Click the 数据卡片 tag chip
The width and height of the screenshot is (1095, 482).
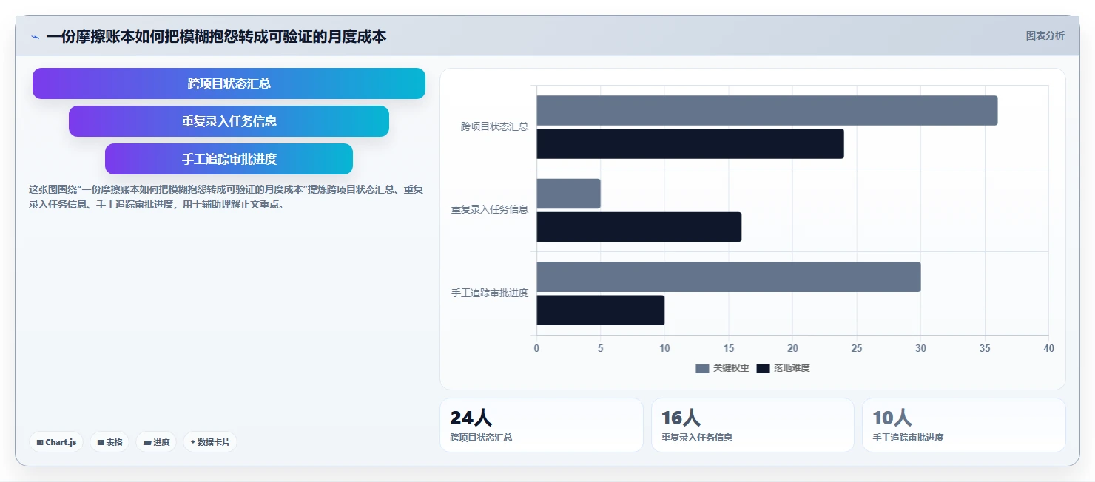(210, 442)
